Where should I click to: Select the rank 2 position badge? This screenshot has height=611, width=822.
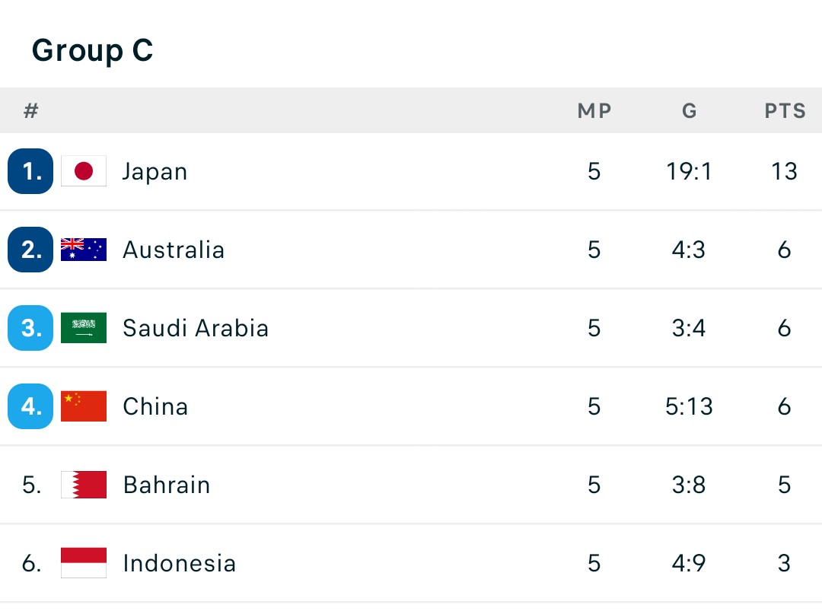click(30, 250)
